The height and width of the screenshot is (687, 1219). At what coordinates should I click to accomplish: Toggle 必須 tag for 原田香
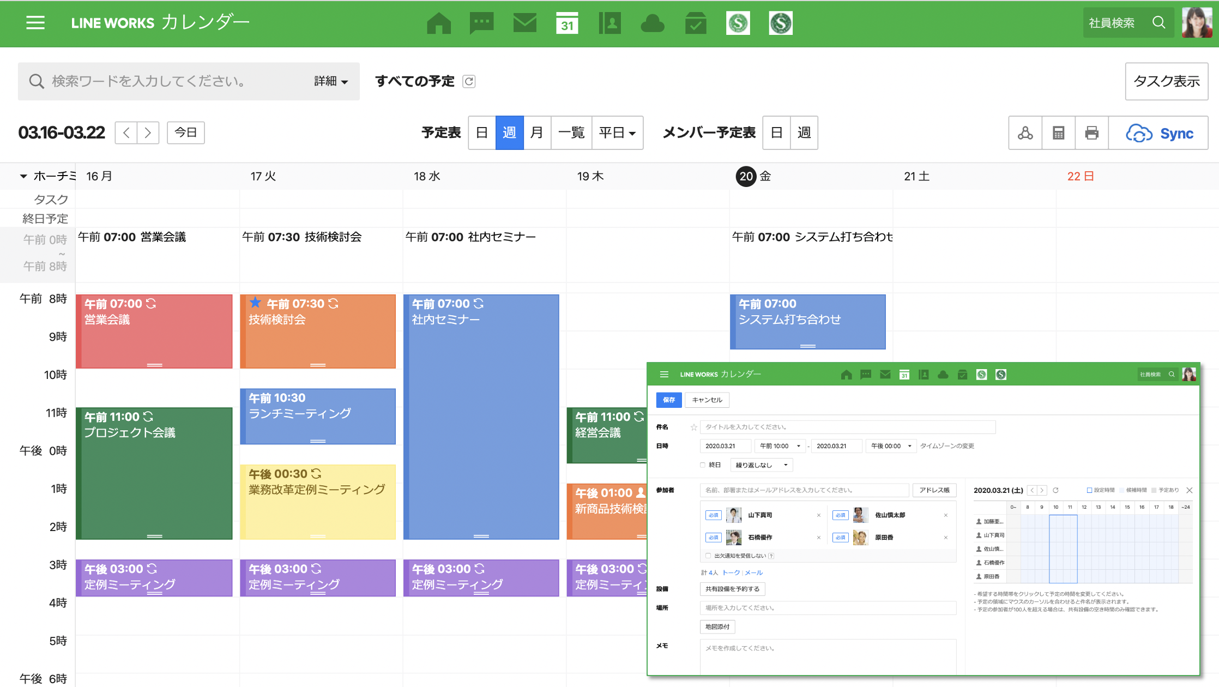click(x=840, y=538)
